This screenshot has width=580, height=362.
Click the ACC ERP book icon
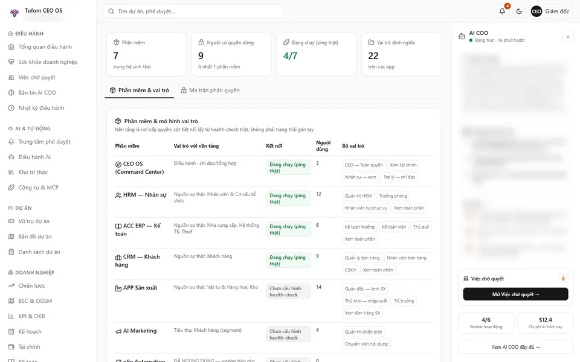coord(118,226)
